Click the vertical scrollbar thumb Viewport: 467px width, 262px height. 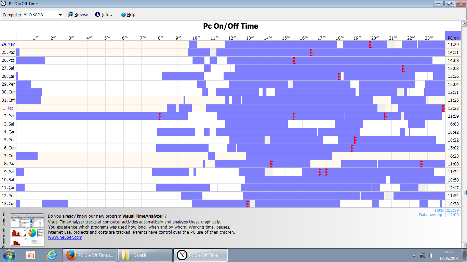click(464, 192)
